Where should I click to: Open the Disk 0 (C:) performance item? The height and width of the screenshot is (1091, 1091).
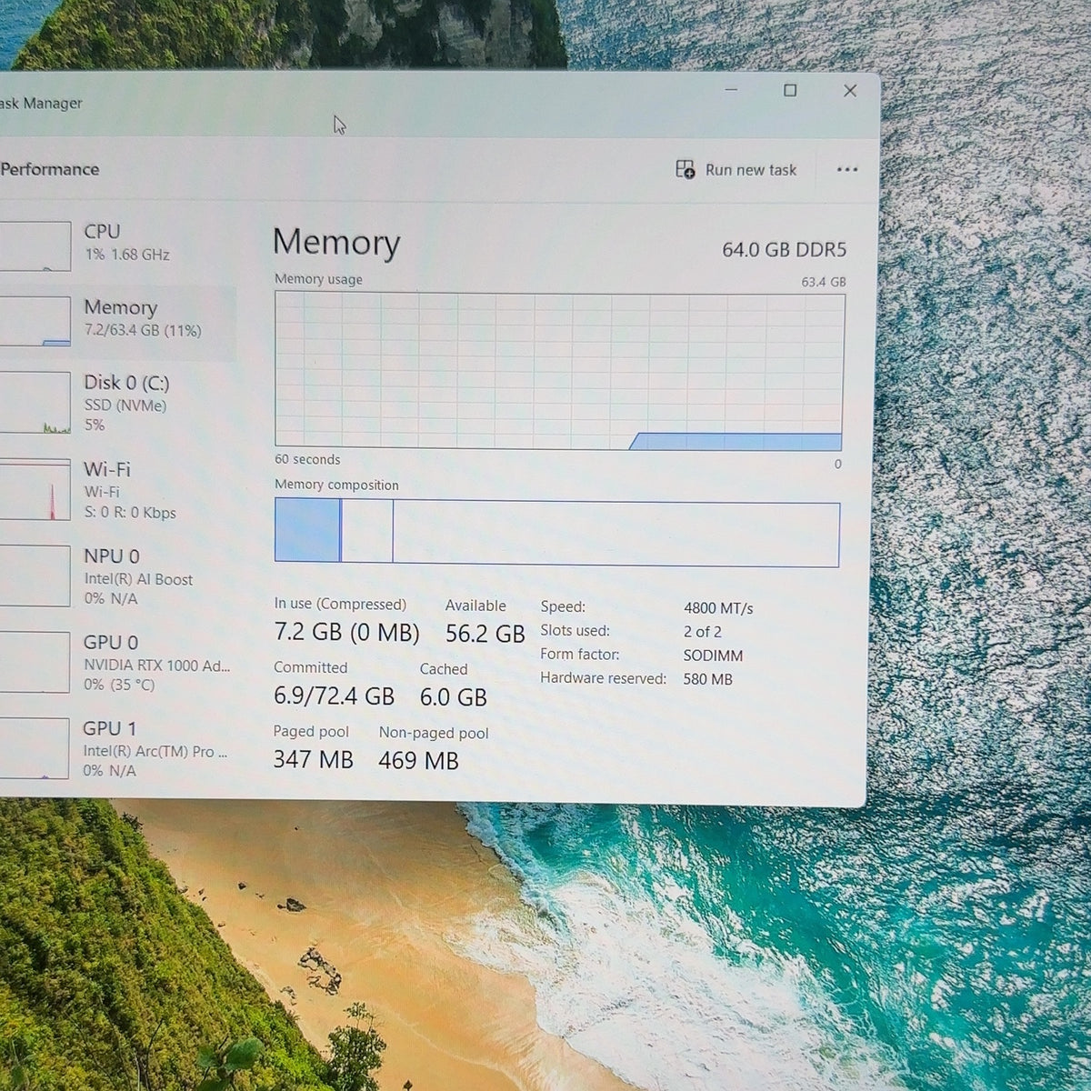116,403
